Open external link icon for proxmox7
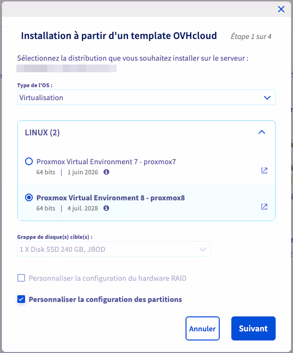Image resolution: width=293 pixels, height=353 pixels. 264,170
